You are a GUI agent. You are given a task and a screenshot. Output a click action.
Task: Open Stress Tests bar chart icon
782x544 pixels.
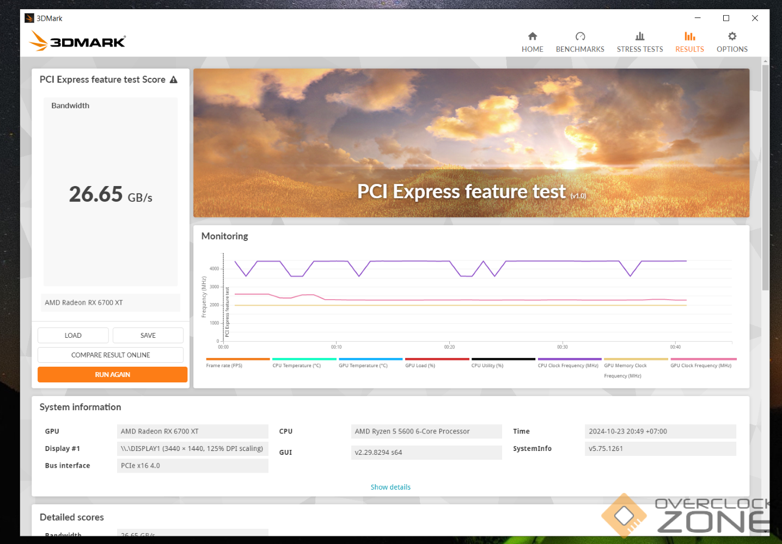pyautogui.click(x=639, y=36)
